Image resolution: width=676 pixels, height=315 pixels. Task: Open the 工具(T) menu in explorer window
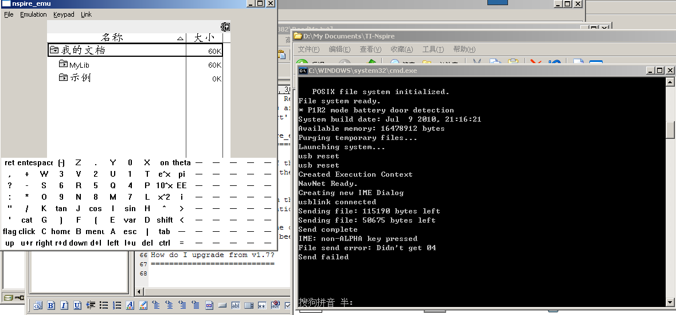433,49
